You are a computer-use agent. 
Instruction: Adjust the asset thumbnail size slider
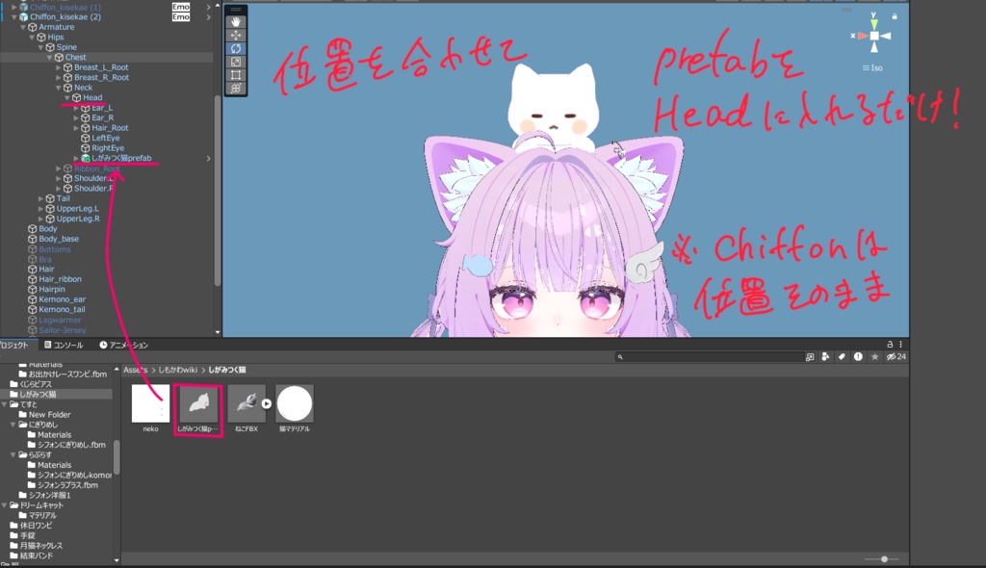click(884, 559)
